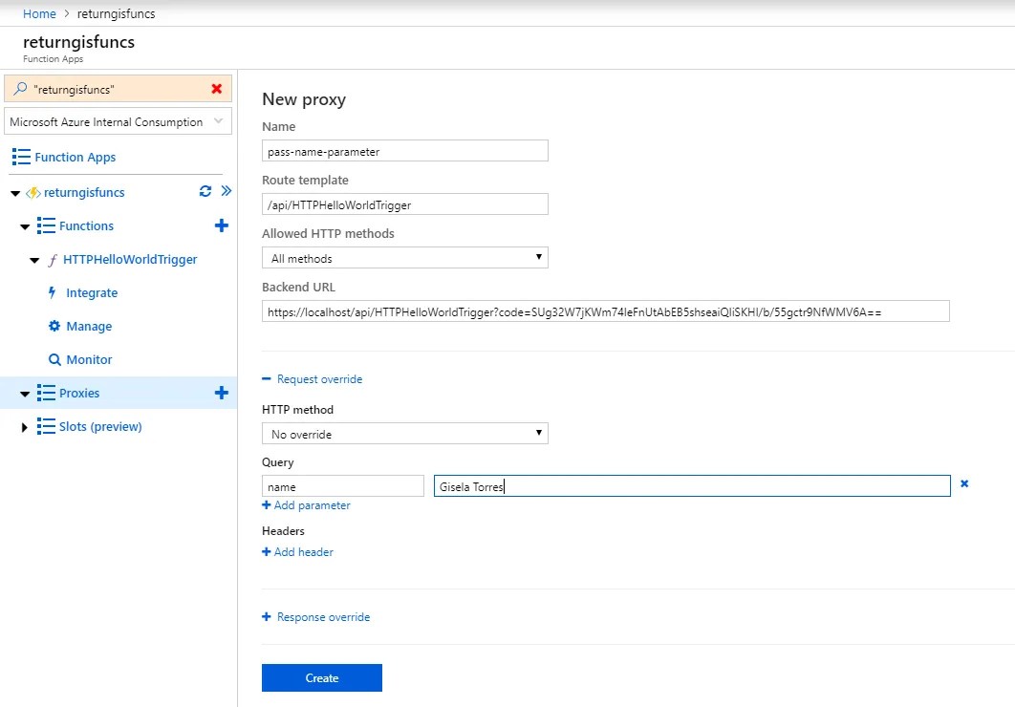Click the Manage gear icon
This screenshot has height=707, width=1015.
54,326
